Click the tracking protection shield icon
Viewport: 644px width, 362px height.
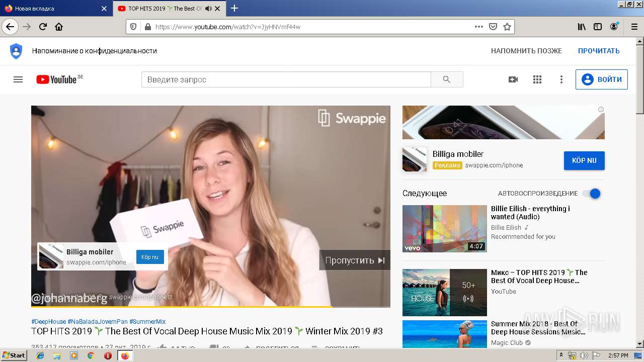tap(133, 27)
